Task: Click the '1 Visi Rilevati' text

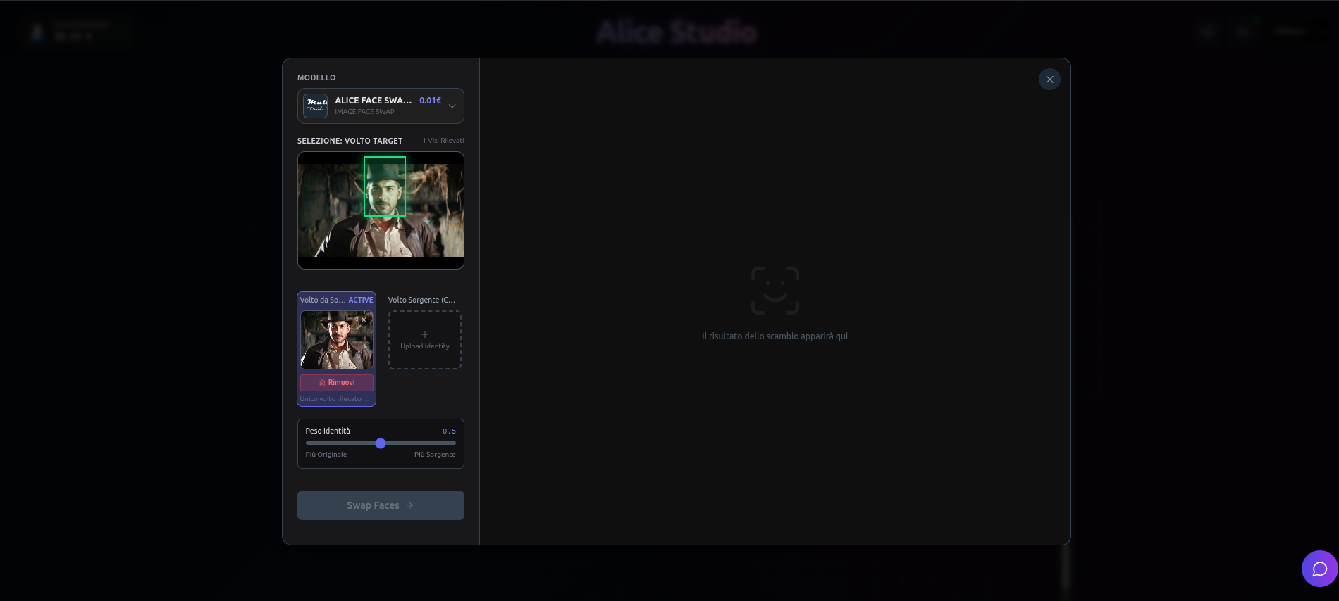Action: click(443, 141)
